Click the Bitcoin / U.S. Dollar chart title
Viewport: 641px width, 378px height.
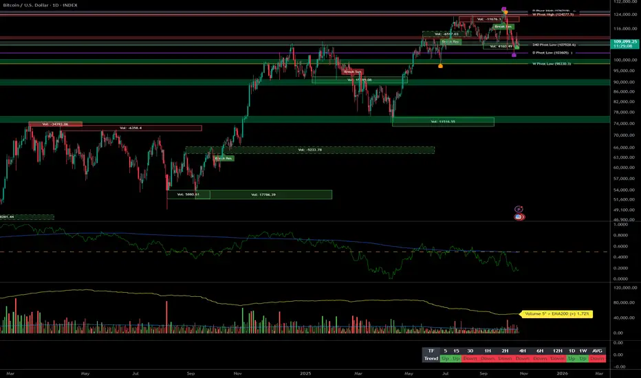tap(40, 5)
